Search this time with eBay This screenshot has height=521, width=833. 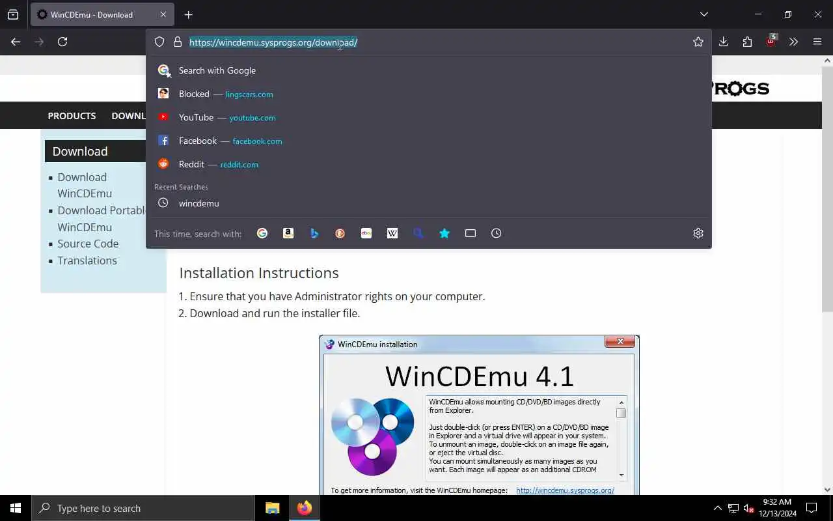[366, 233]
